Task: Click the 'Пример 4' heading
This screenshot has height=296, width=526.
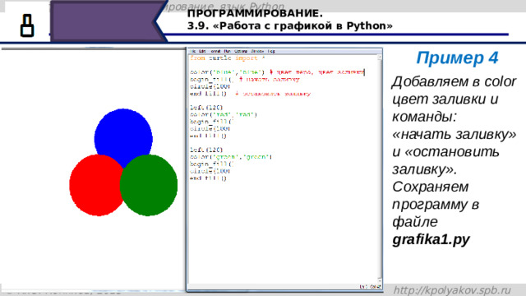Action: coord(457,58)
